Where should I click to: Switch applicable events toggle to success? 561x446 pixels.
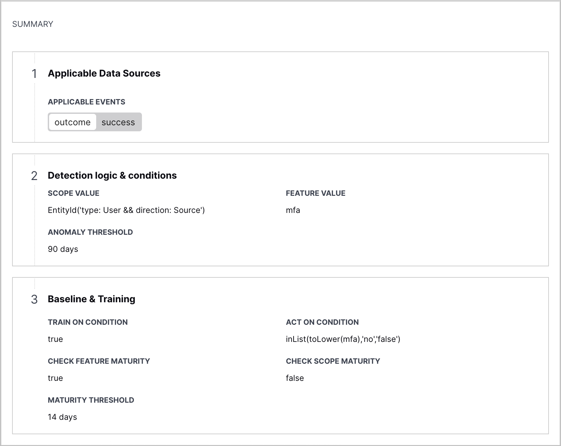click(x=118, y=122)
